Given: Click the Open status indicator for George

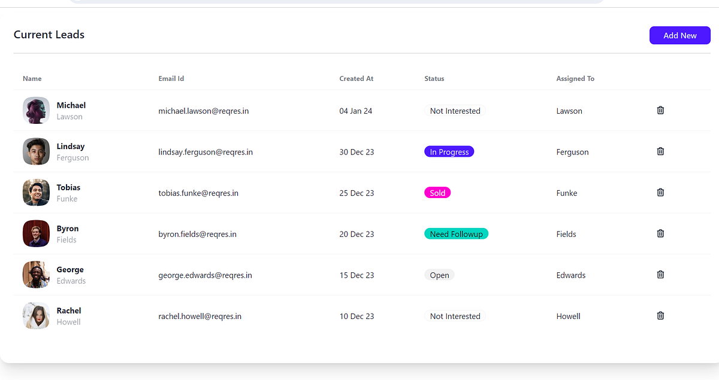Looking at the screenshot, I should [x=439, y=275].
